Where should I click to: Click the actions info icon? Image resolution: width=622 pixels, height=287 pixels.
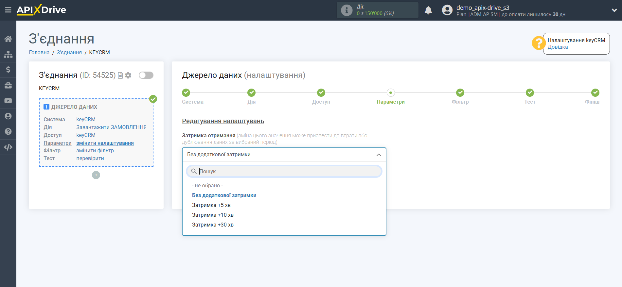pyautogui.click(x=347, y=10)
